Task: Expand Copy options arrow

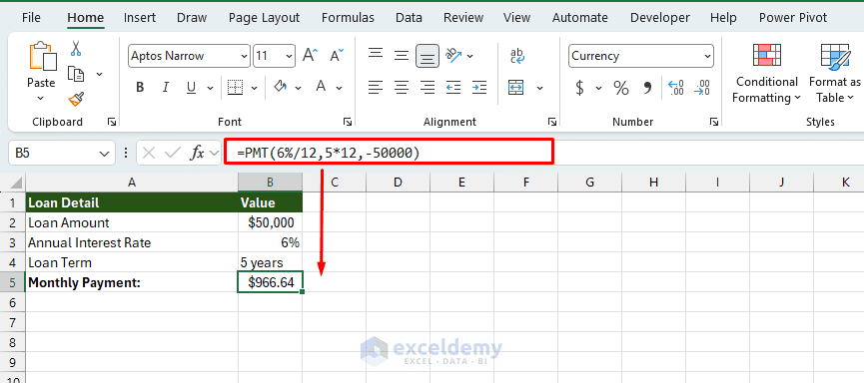Action: tap(99, 74)
